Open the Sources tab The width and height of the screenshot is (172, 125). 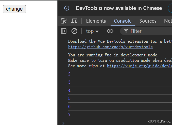click(x=148, y=21)
